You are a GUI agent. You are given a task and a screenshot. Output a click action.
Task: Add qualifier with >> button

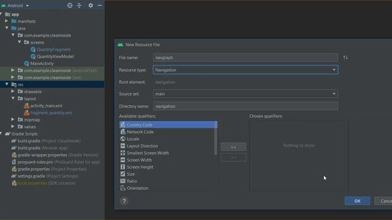233,147
